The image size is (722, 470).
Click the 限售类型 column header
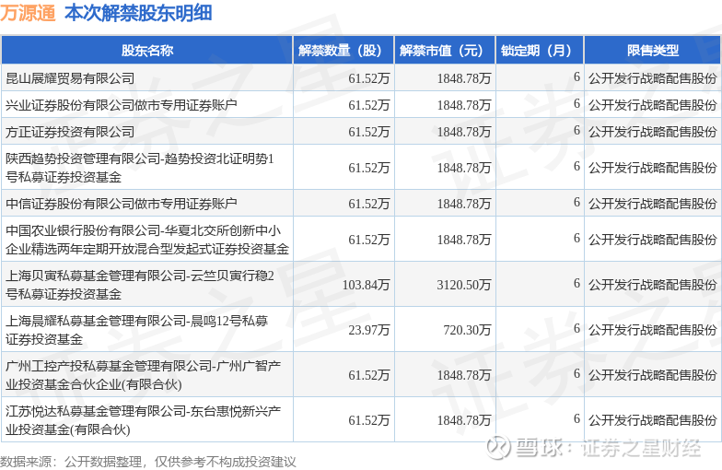point(653,50)
